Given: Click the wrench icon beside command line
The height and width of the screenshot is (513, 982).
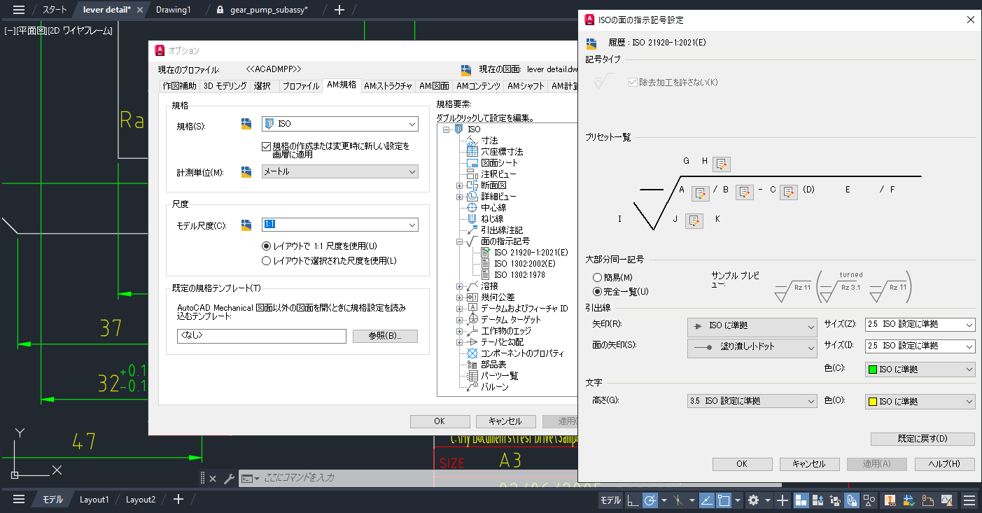Looking at the screenshot, I should (229, 479).
